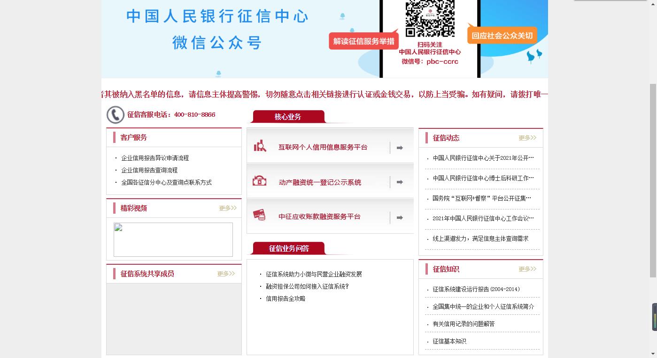Open 更多>> in the 征信动态 panel
The image size is (657, 358).
point(527,138)
